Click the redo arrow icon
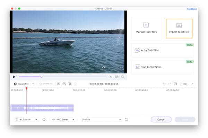Screen dimensions: 208x138 [170, 84]
